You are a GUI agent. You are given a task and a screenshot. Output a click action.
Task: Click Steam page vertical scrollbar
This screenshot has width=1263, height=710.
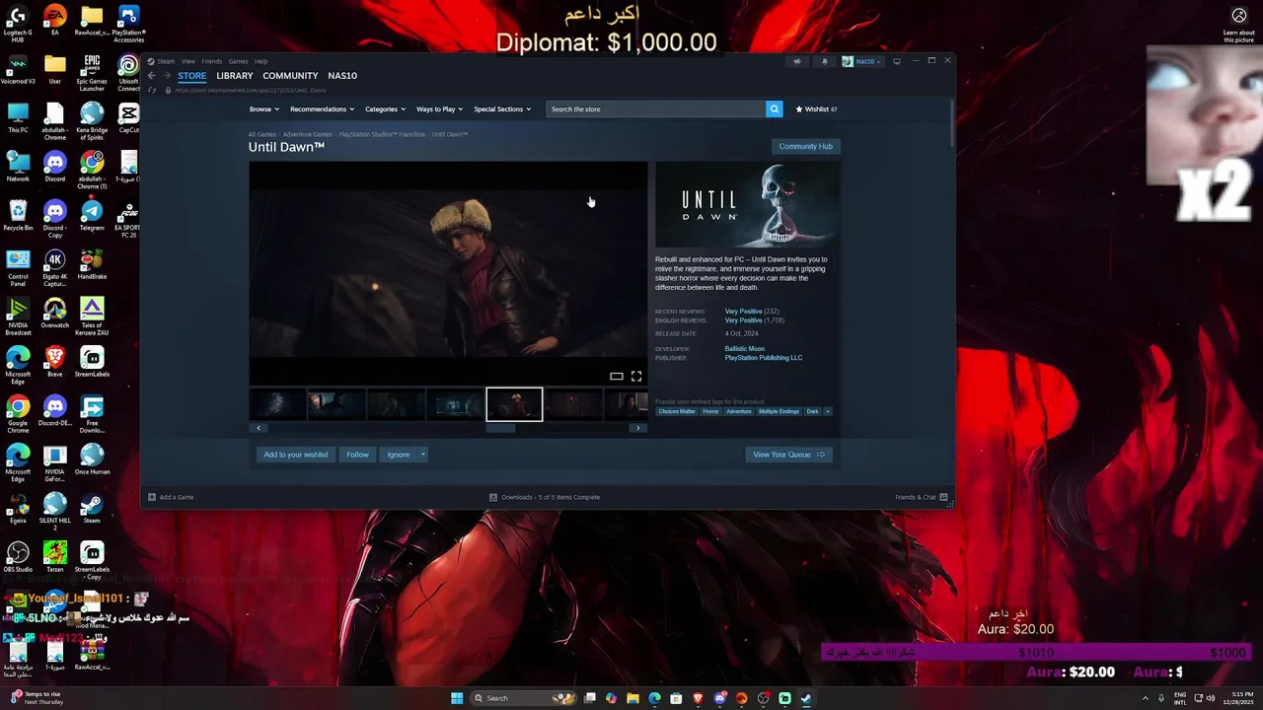click(x=951, y=123)
